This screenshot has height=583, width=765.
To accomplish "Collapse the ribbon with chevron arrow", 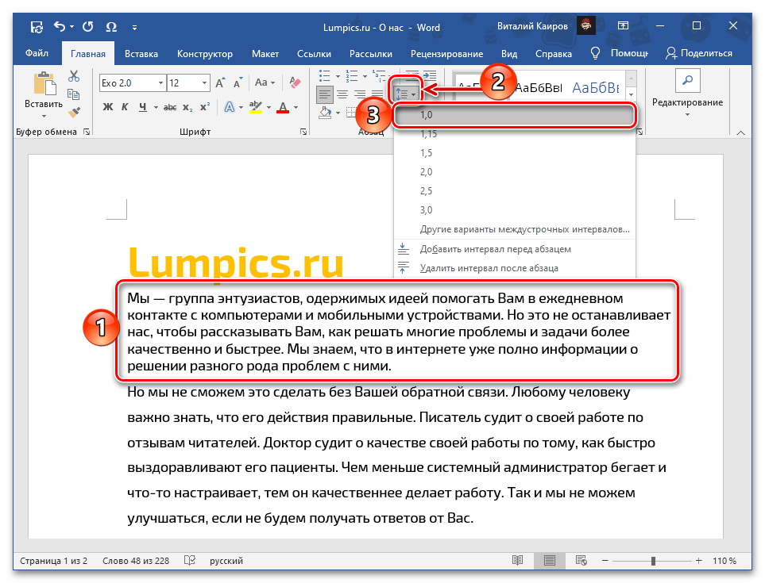I will pyautogui.click(x=740, y=132).
